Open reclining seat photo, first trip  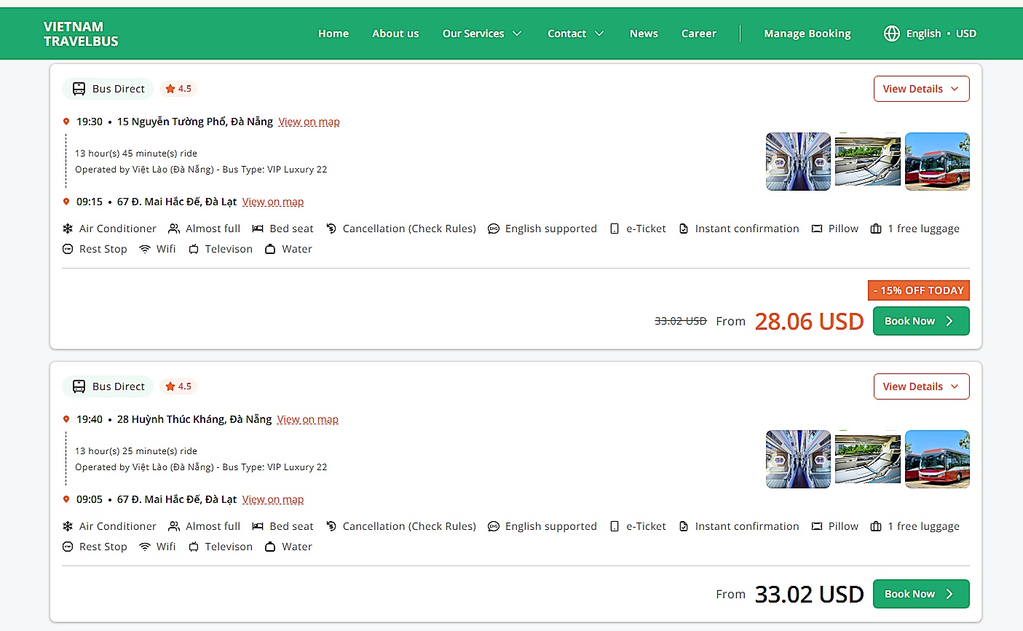pos(868,162)
